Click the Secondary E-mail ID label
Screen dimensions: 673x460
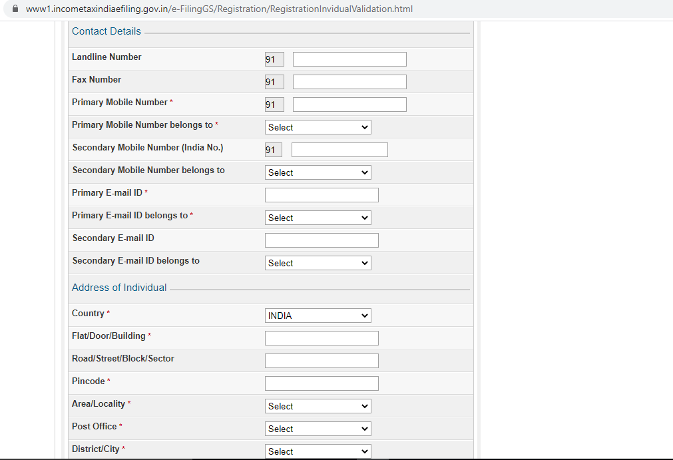[x=113, y=238]
